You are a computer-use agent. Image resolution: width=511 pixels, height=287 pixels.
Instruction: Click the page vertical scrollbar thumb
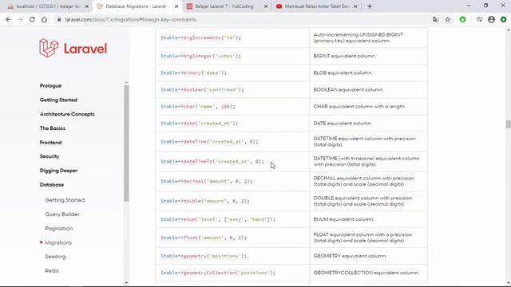tap(509, 124)
